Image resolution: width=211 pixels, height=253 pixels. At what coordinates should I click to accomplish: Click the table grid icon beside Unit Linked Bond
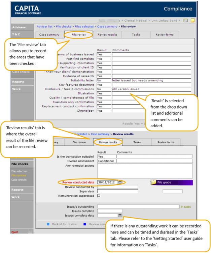point(185,21)
